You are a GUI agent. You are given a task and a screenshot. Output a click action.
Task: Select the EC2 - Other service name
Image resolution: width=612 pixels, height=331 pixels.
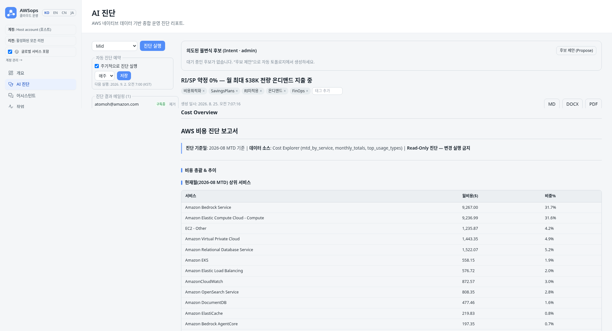196,229
